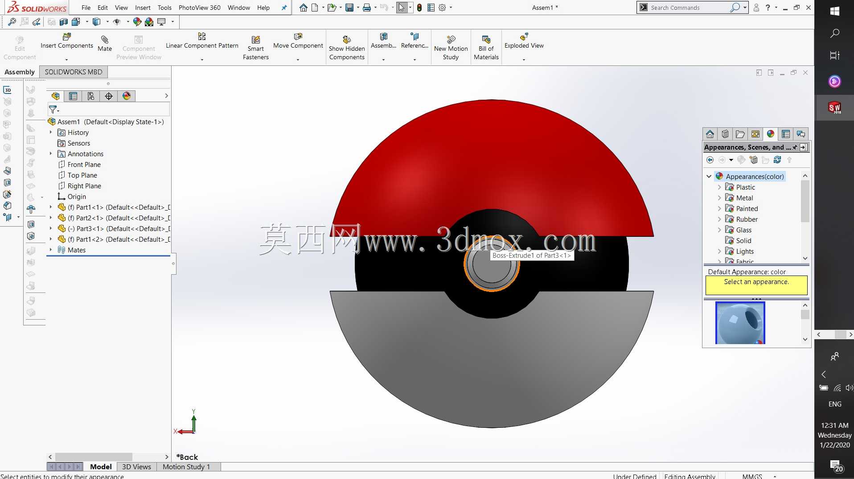Refresh the appearances library
This screenshot has width=854, height=479.
(777, 160)
